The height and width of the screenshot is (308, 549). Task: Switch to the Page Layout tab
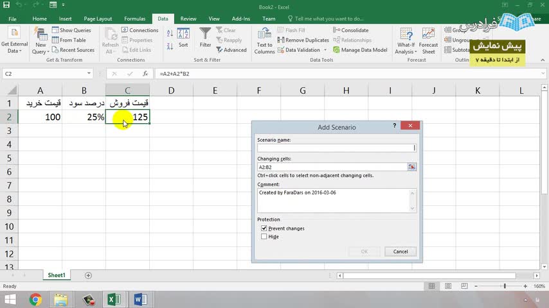point(98,19)
